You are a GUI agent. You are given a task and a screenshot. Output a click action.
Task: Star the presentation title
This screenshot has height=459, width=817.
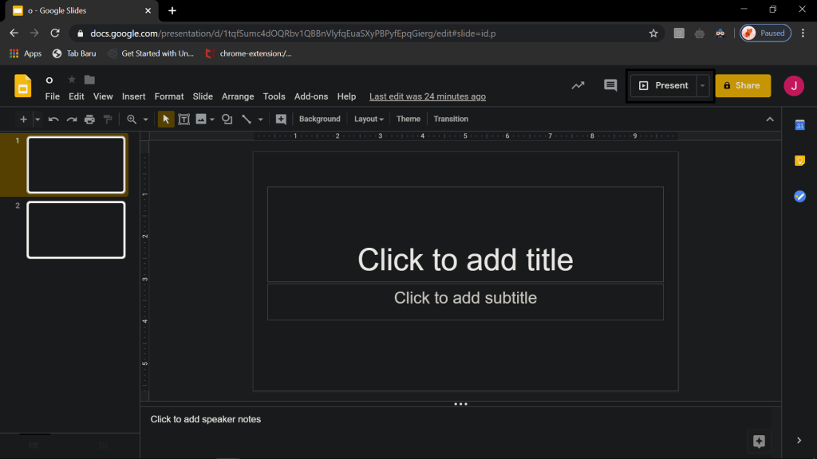[x=72, y=80]
